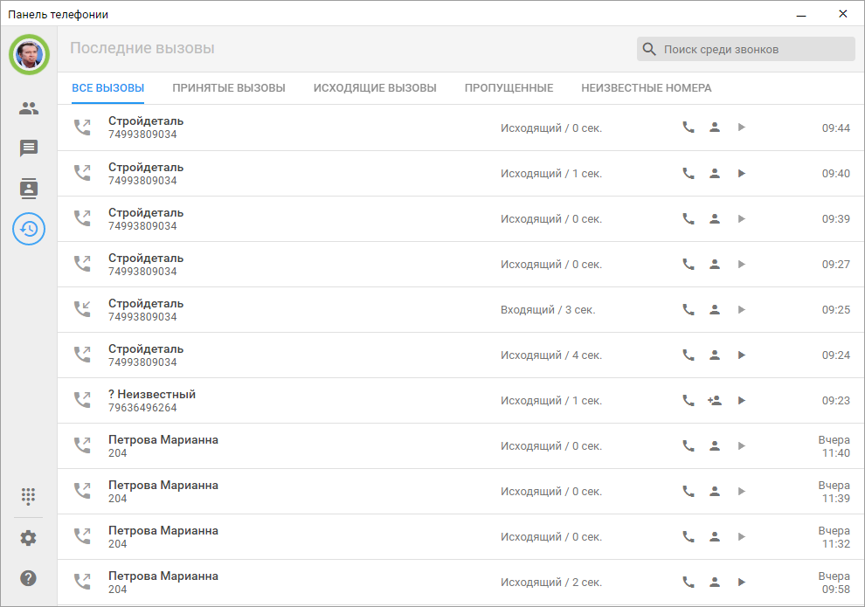
Task: Open the contacts group icon in sidebar
Action: click(29, 108)
